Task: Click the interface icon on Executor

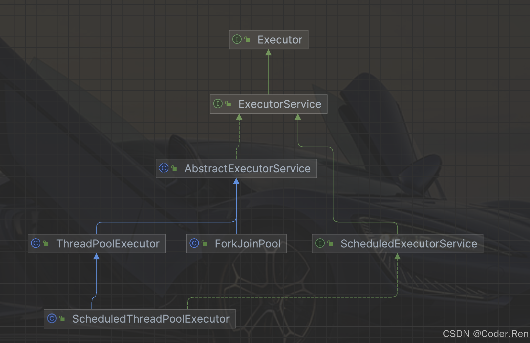Action: click(237, 39)
